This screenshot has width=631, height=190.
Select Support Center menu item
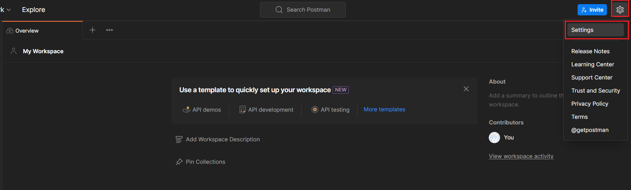pyautogui.click(x=591, y=78)
